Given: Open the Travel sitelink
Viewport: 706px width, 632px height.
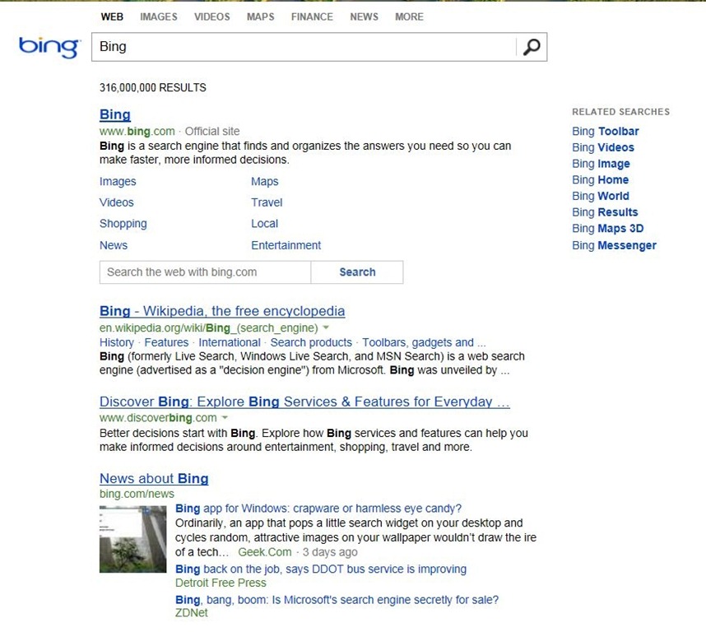Looking at the screenshot, I should pos(267,202).
